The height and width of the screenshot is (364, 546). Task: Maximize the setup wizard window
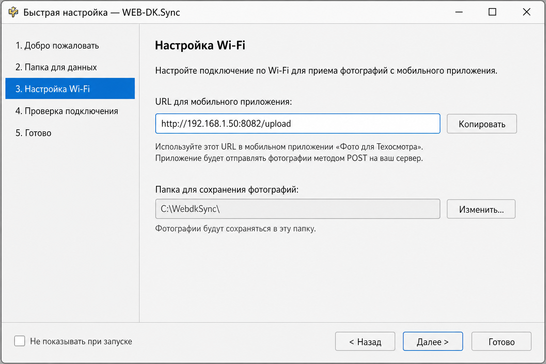click(x=492, y=12)
